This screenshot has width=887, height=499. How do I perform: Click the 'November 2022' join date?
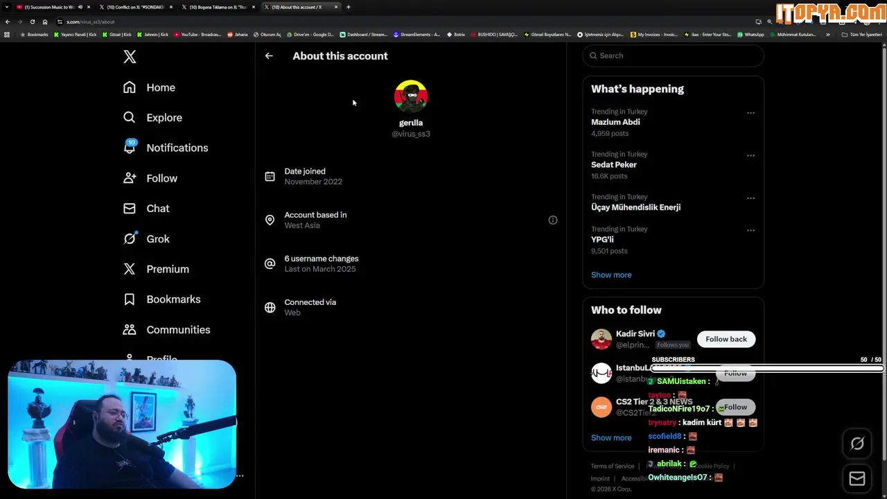click(x=313, y=182)
